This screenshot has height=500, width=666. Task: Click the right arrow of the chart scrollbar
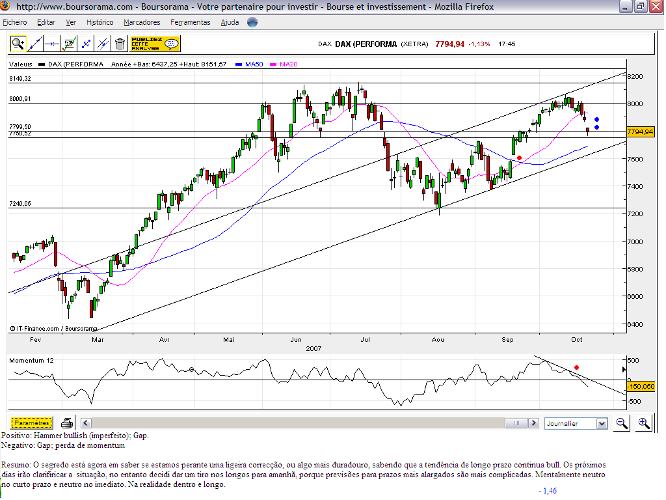[x=533, y=423]
